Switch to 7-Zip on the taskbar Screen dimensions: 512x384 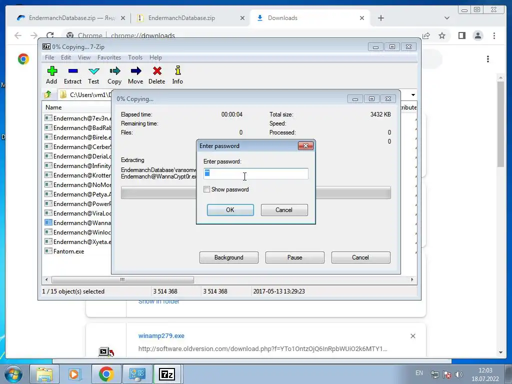point(167,374)
